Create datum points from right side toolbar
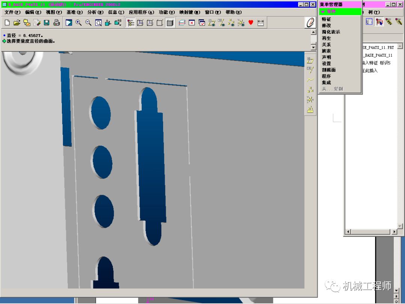This screenshot has width=405, height=304. click(310, 90)
